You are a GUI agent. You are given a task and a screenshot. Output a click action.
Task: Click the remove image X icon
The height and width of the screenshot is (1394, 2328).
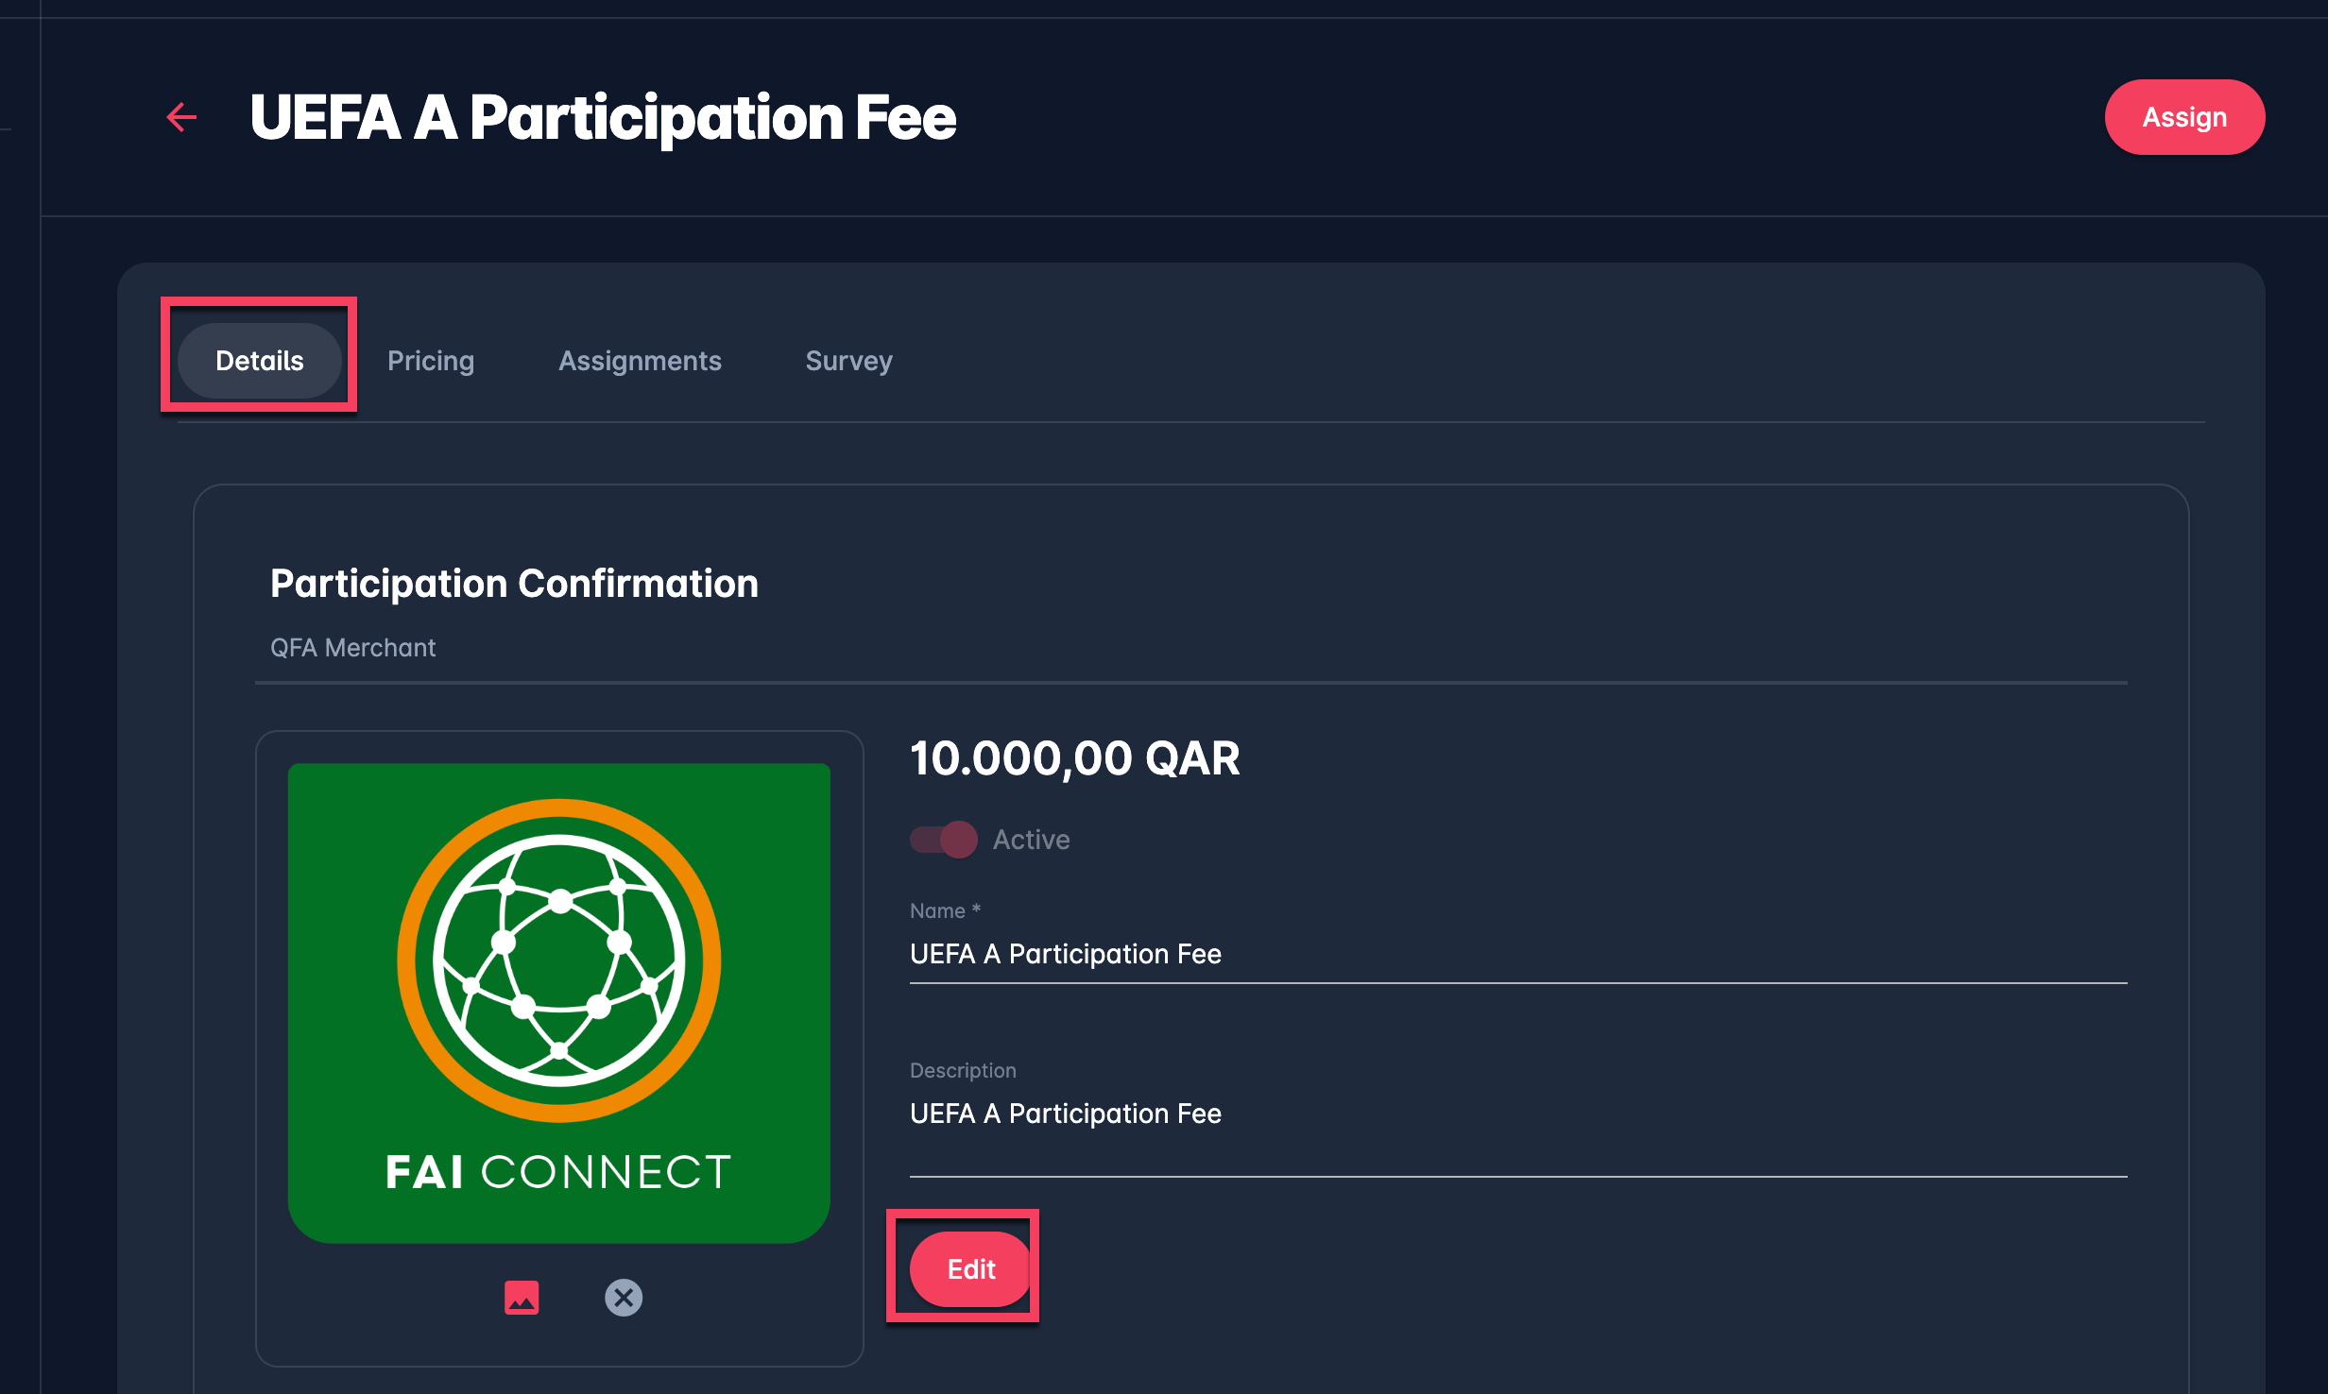coord(624,1297)
